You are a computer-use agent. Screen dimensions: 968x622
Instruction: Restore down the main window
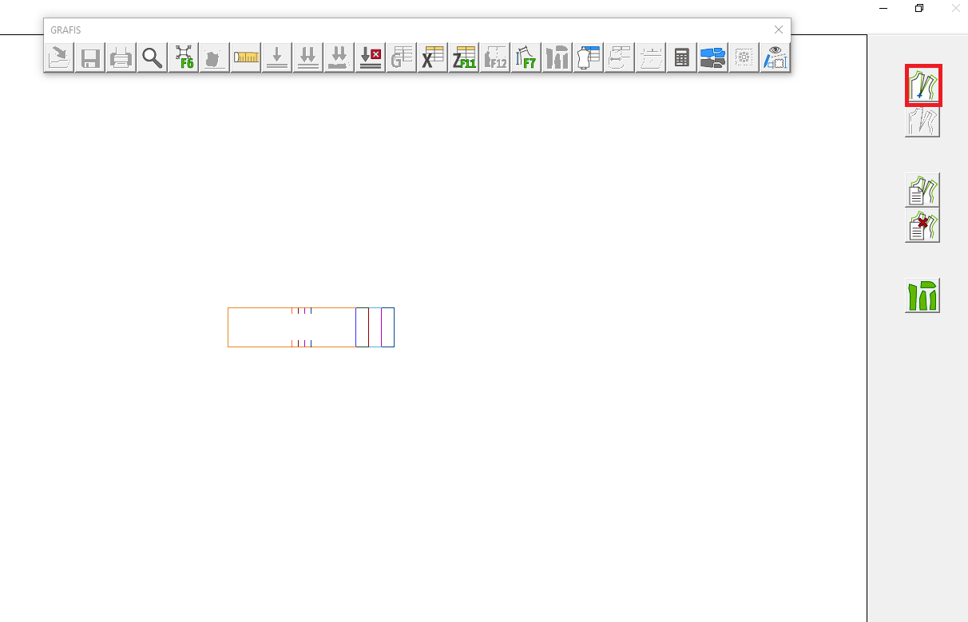(919, 8)
